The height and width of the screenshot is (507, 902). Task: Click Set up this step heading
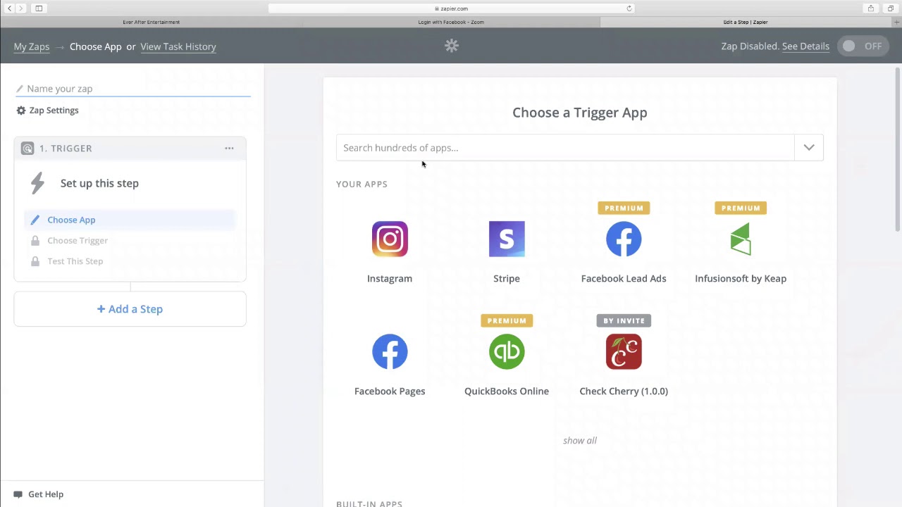point(99,184)
